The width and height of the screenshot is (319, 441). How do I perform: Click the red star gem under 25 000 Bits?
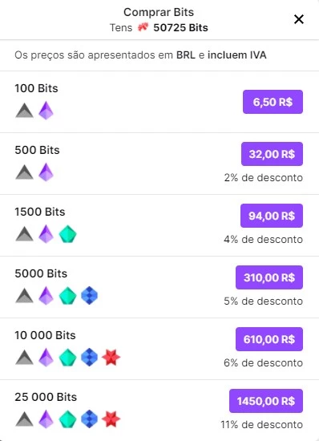pyautogui.click(x=111, y=419)
